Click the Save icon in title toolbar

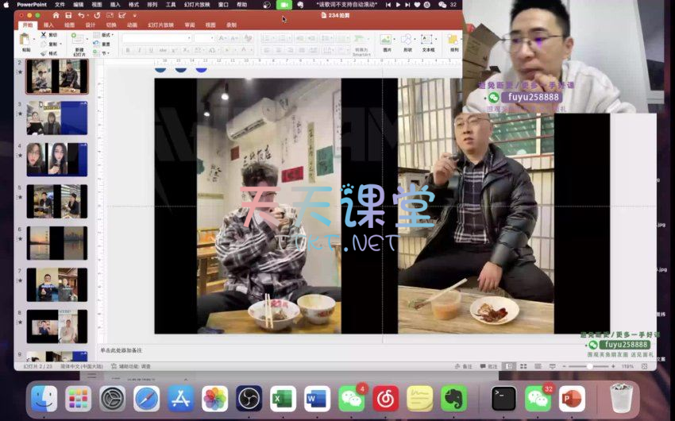(68, 15)
